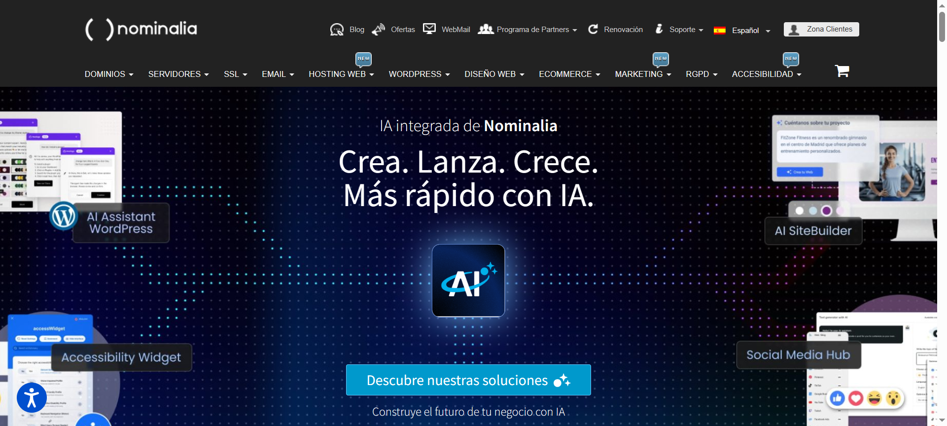Open the accessibility widget button
The image size is (947, 426).
tap(32, 397)
